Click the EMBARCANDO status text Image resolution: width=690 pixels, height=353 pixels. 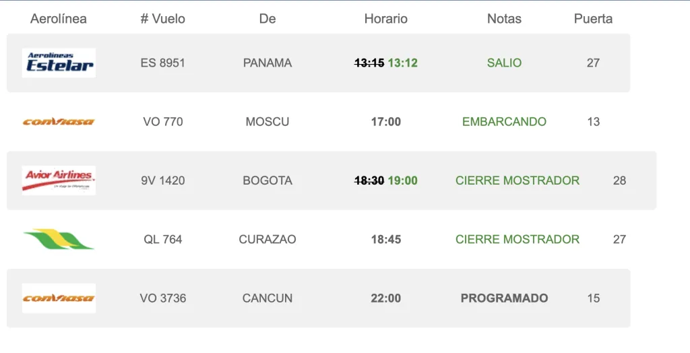(x=504, y=122)
